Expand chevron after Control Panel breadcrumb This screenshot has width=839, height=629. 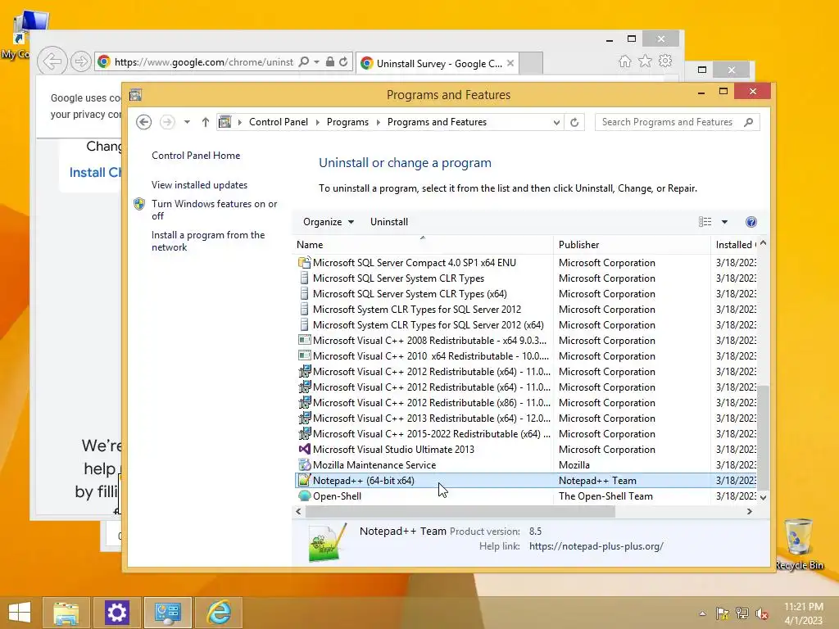[317, 123]
